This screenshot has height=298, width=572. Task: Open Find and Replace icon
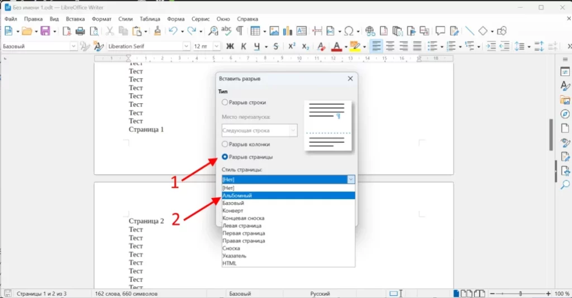tap(213, 31)
